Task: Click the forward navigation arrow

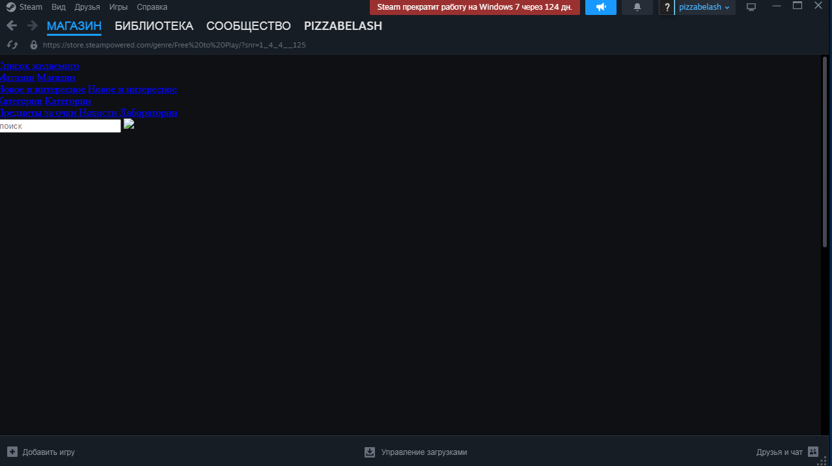Action: [32, 26]
